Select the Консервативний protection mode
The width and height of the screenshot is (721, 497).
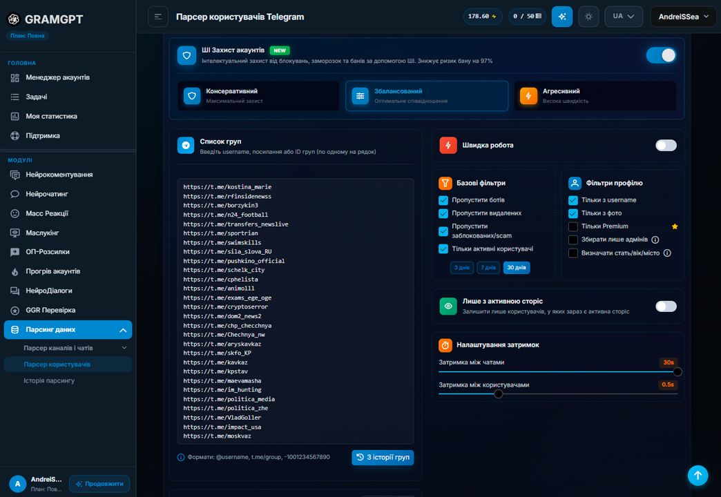(x=258, y=96)
